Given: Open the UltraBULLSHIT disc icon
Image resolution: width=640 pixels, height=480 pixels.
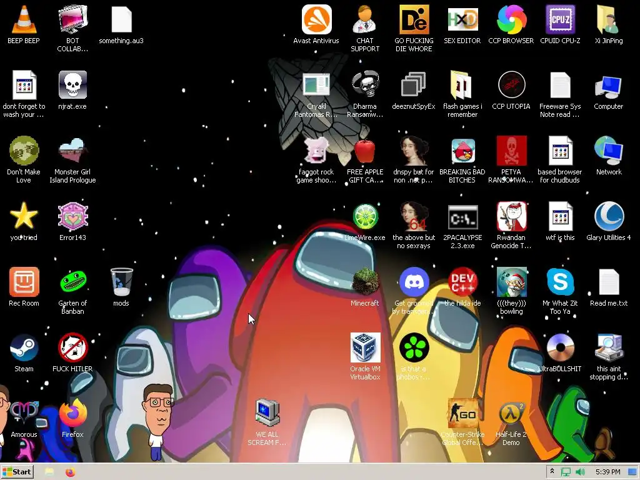Looking at the screenshot, I should point(560,347).
